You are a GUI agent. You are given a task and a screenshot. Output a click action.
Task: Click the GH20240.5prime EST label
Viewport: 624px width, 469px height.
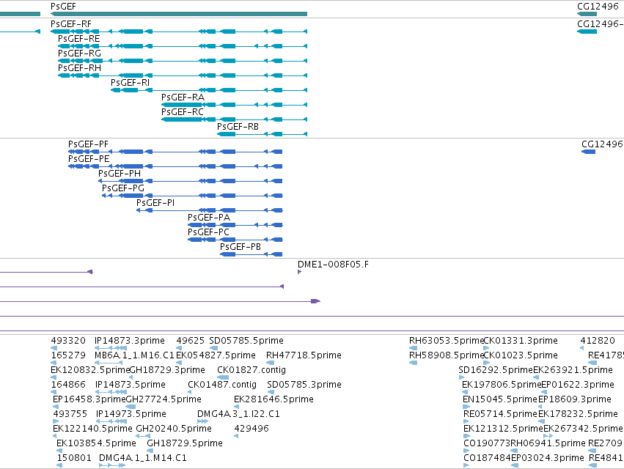tap(174, 429)
